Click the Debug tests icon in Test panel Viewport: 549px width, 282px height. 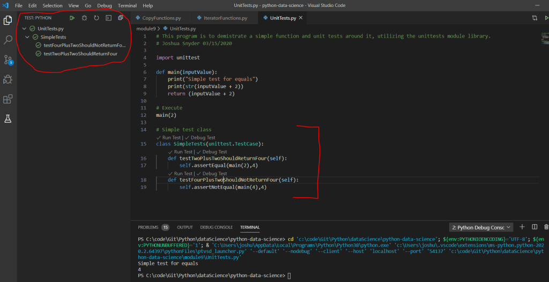click(84, 18)
